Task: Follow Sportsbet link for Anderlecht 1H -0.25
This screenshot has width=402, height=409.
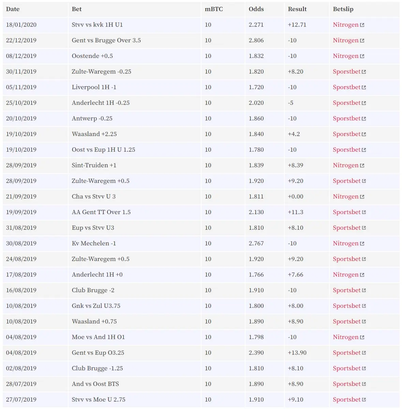Action: click(347, 103)
